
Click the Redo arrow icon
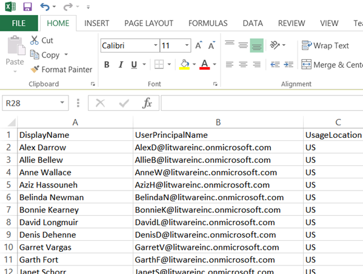[x=68, y=7]
